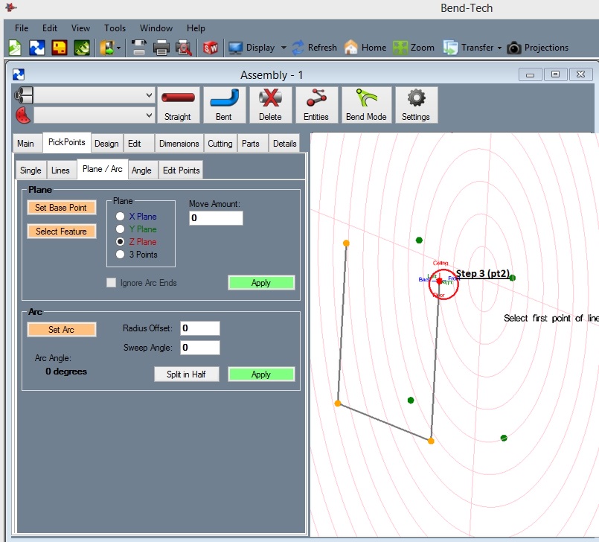Open the Window menu
Viewport: 599px width, 542px height.
(x=156, y=28)
